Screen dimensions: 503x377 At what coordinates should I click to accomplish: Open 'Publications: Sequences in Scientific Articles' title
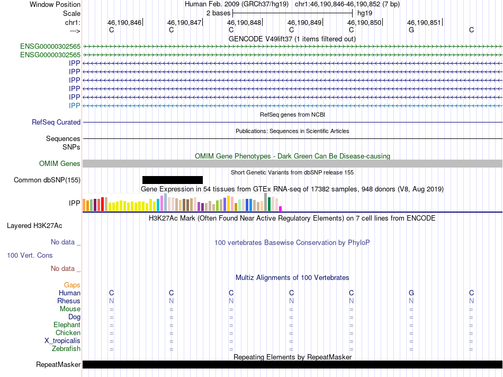tap(292, 131)
